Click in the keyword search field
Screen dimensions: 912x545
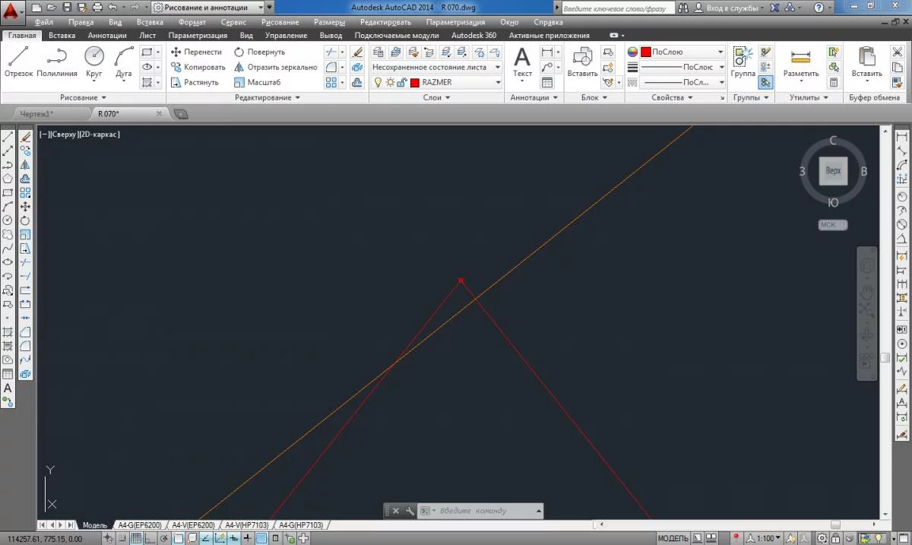[618, 7]
